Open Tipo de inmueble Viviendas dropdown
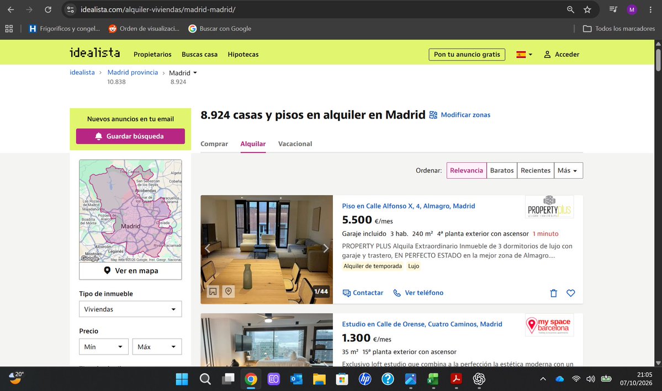The height and width of the screenshot is (391, 662). coord(130,309)
